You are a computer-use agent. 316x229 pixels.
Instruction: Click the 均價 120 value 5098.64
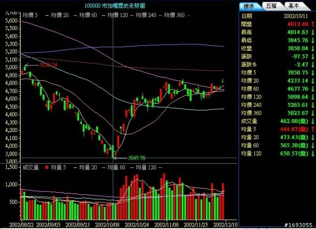(x=298, y=97)
